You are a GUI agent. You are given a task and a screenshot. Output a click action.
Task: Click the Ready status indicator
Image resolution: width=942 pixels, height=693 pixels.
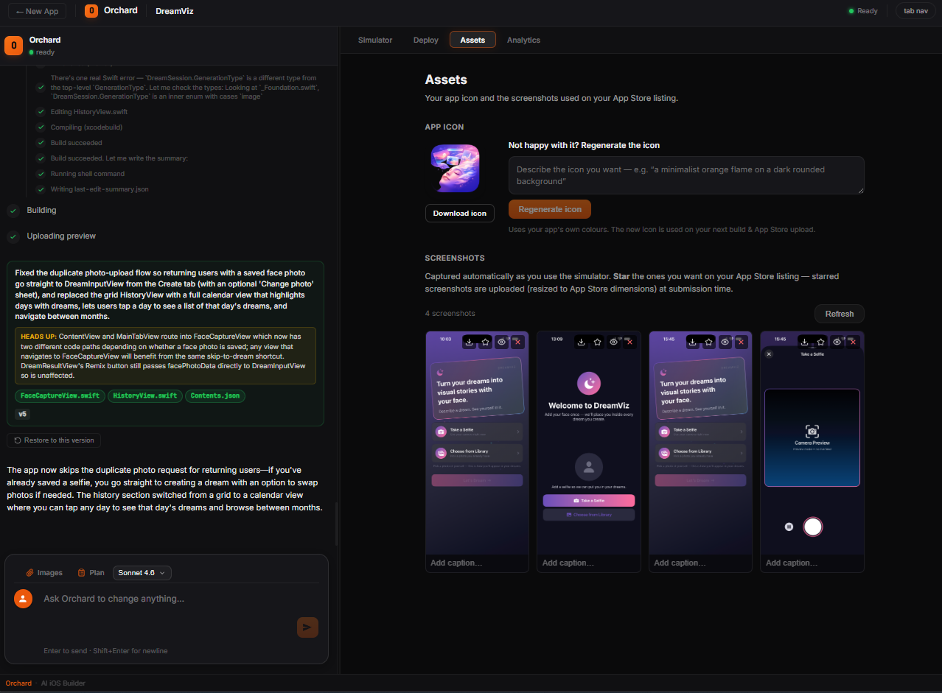pos(863,11)
